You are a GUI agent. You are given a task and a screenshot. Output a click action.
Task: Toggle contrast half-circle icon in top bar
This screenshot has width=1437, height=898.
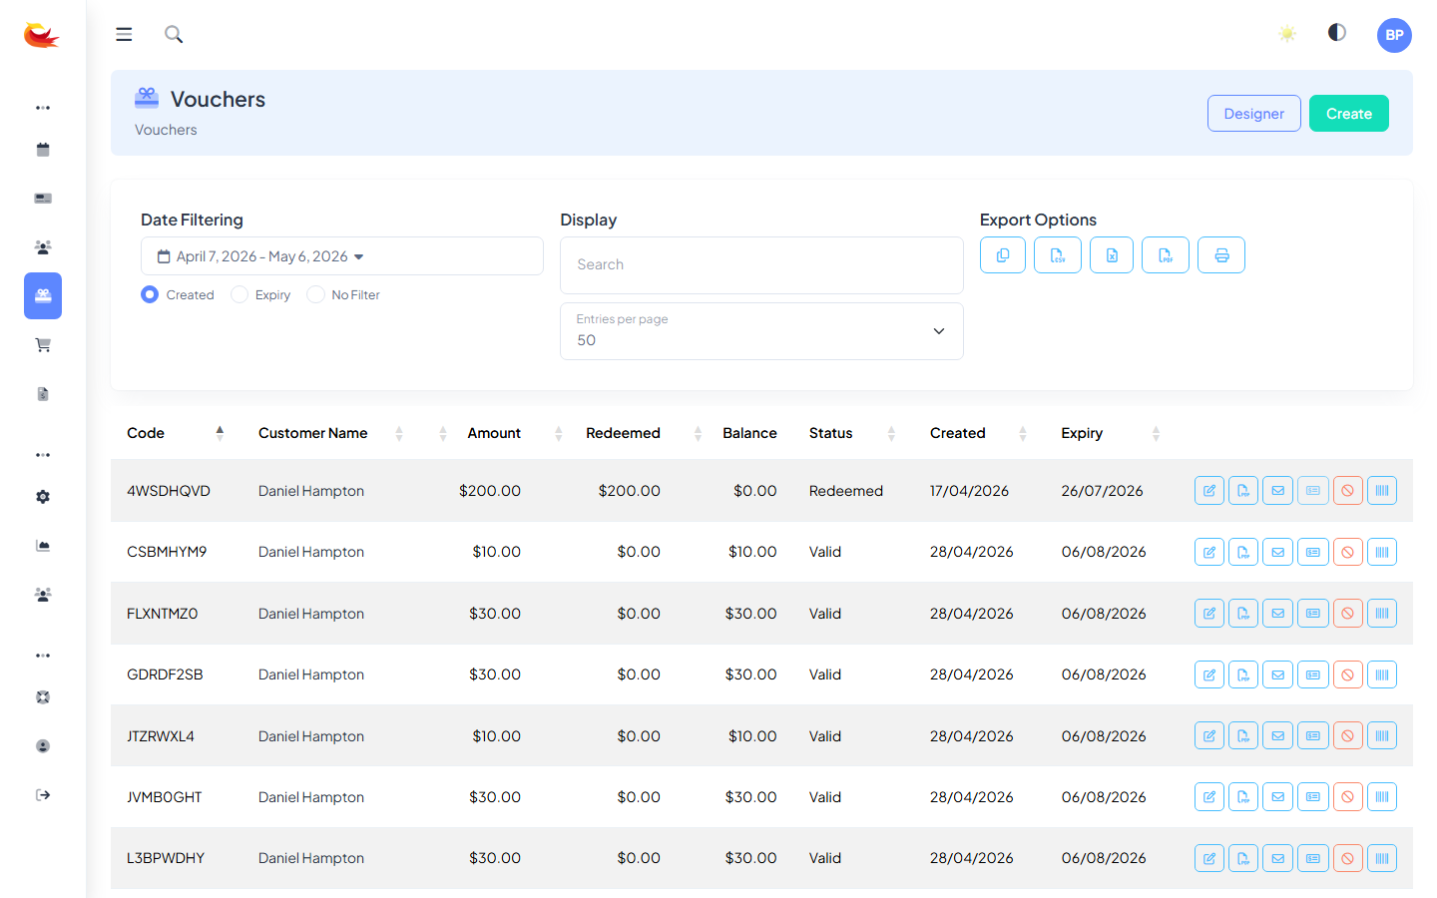[1337, 33]
